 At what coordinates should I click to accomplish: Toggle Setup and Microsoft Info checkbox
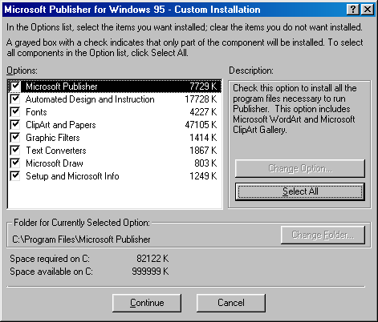[x=15, y=175]
